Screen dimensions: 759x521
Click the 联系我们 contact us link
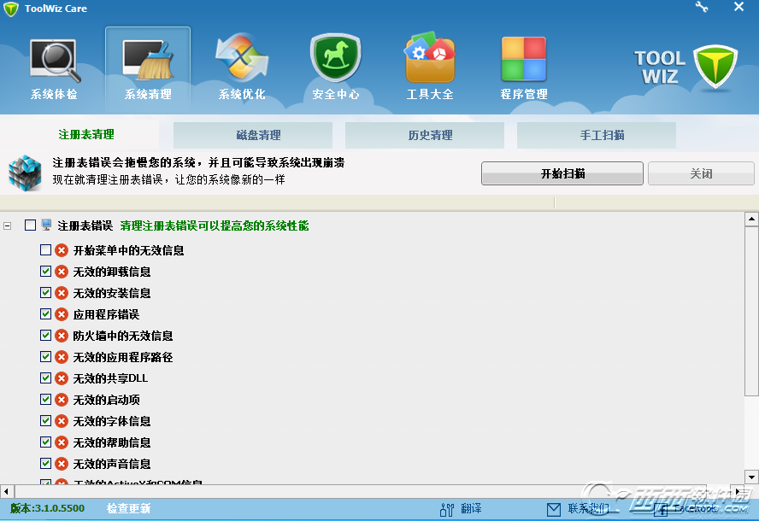588,508
